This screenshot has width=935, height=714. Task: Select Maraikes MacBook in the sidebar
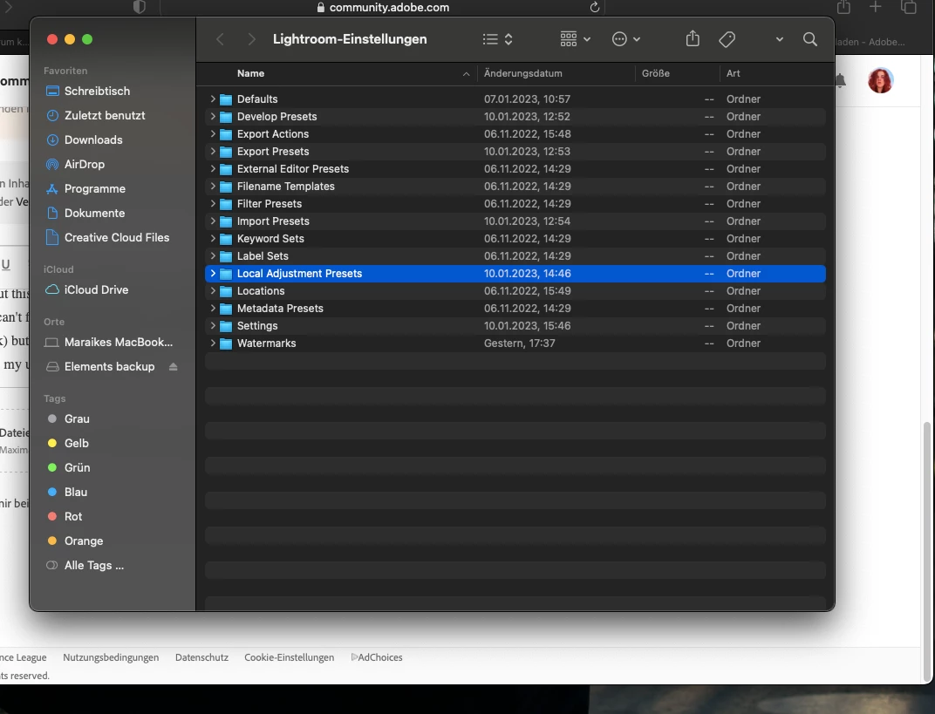118,342
